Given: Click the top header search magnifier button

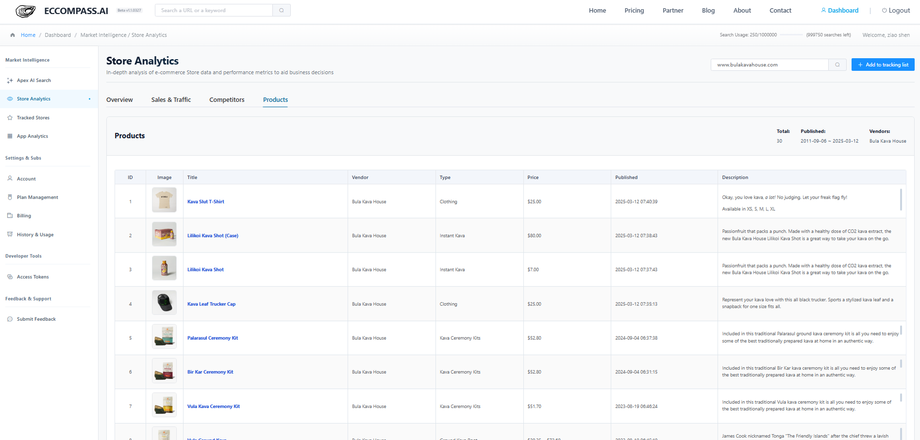Looking at the screenshot, I should 282,10.
